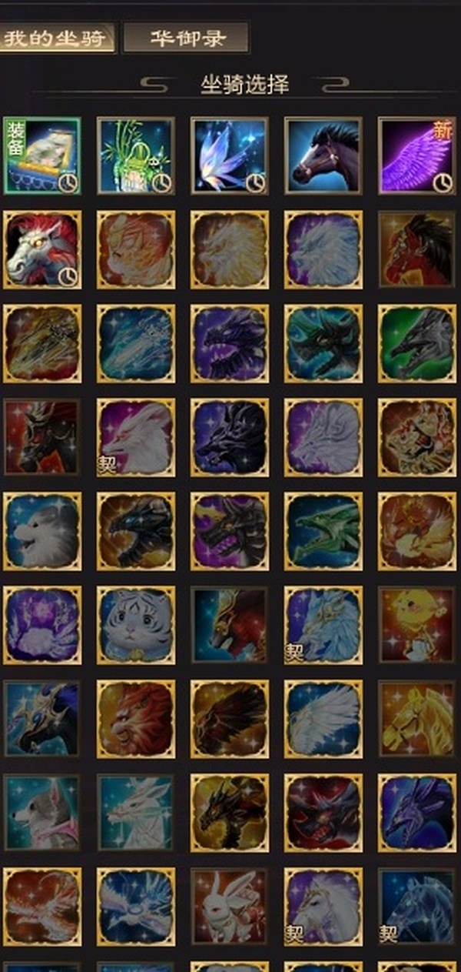This screenshot has width=461, height=972.
Task: Select the green bamboo mount icon
Action: pyautogui.click(x=135, y=155)
